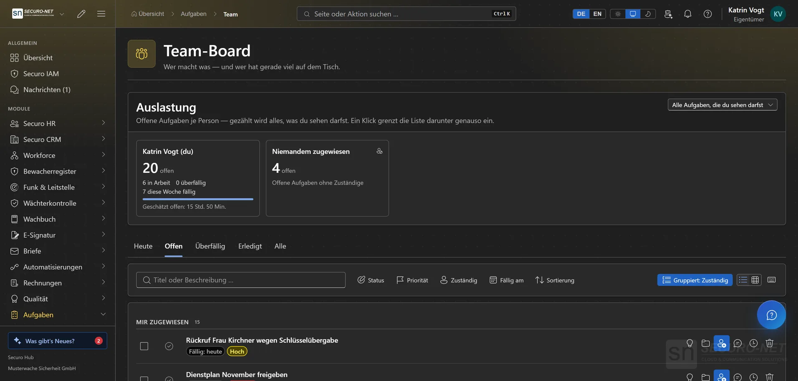Open the 'Alle Aufgaben, die du sehen darfst' dropdown

point(722,105)
